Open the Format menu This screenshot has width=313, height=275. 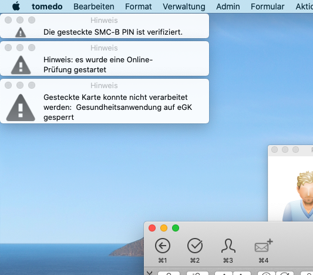(x=139, y=6)
